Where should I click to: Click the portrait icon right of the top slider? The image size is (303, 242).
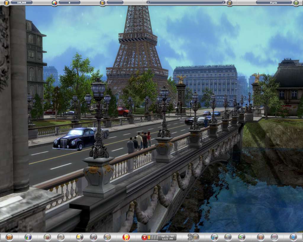coord(229,2)
